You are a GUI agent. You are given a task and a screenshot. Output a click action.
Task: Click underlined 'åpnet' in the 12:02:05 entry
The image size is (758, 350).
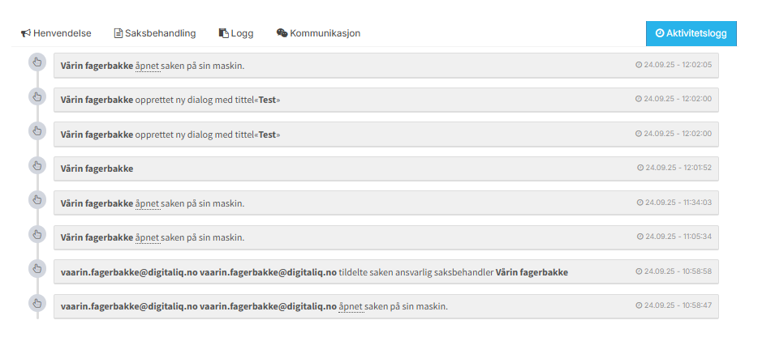pos(148,65)
